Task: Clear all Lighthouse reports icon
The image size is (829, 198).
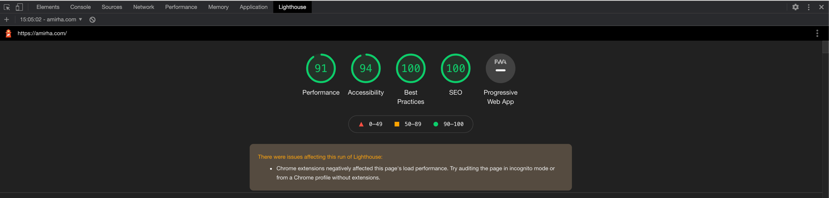Action: click(93, 19)
